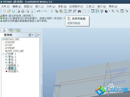The image size is (130, 97).
Task: Switch to the model tree tab
Action: pos(4,31)
